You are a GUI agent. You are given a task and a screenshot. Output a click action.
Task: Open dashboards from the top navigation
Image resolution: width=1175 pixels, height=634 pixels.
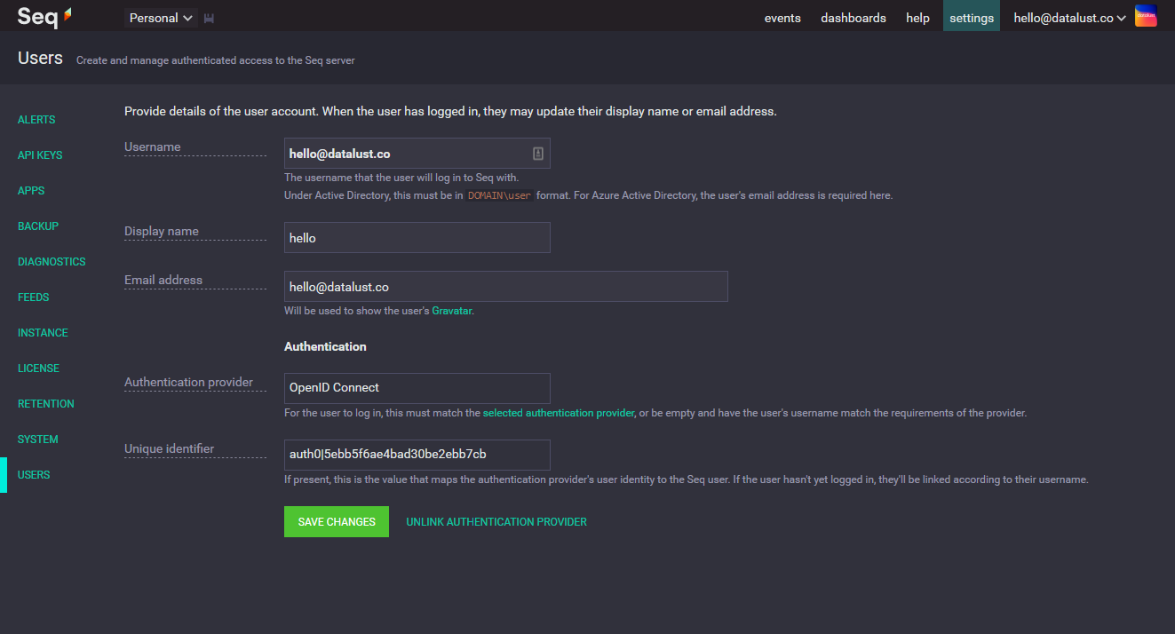point(853,18)
